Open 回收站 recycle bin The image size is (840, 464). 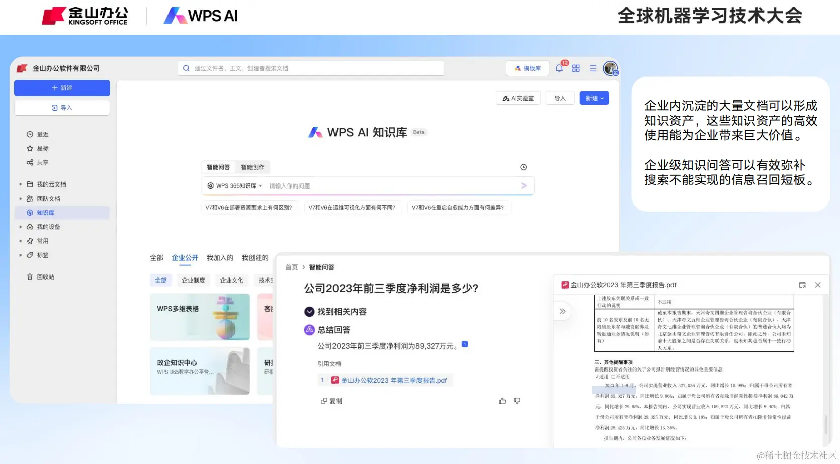click(41, 276)
